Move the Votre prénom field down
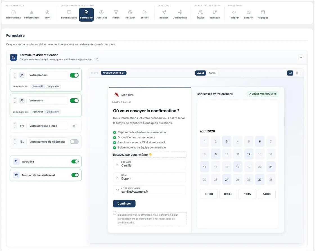The width and height of the screenshot is (315, 251). tap(15, 77)
